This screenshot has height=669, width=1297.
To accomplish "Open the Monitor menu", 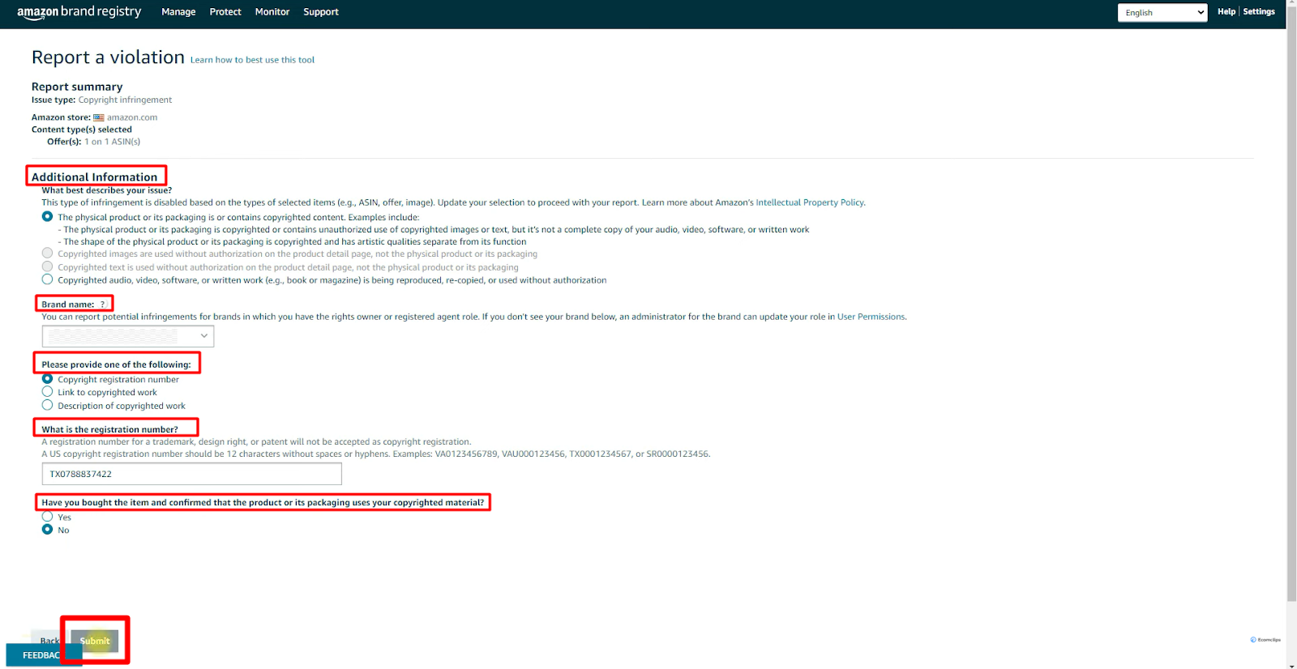I will (272, 12).
